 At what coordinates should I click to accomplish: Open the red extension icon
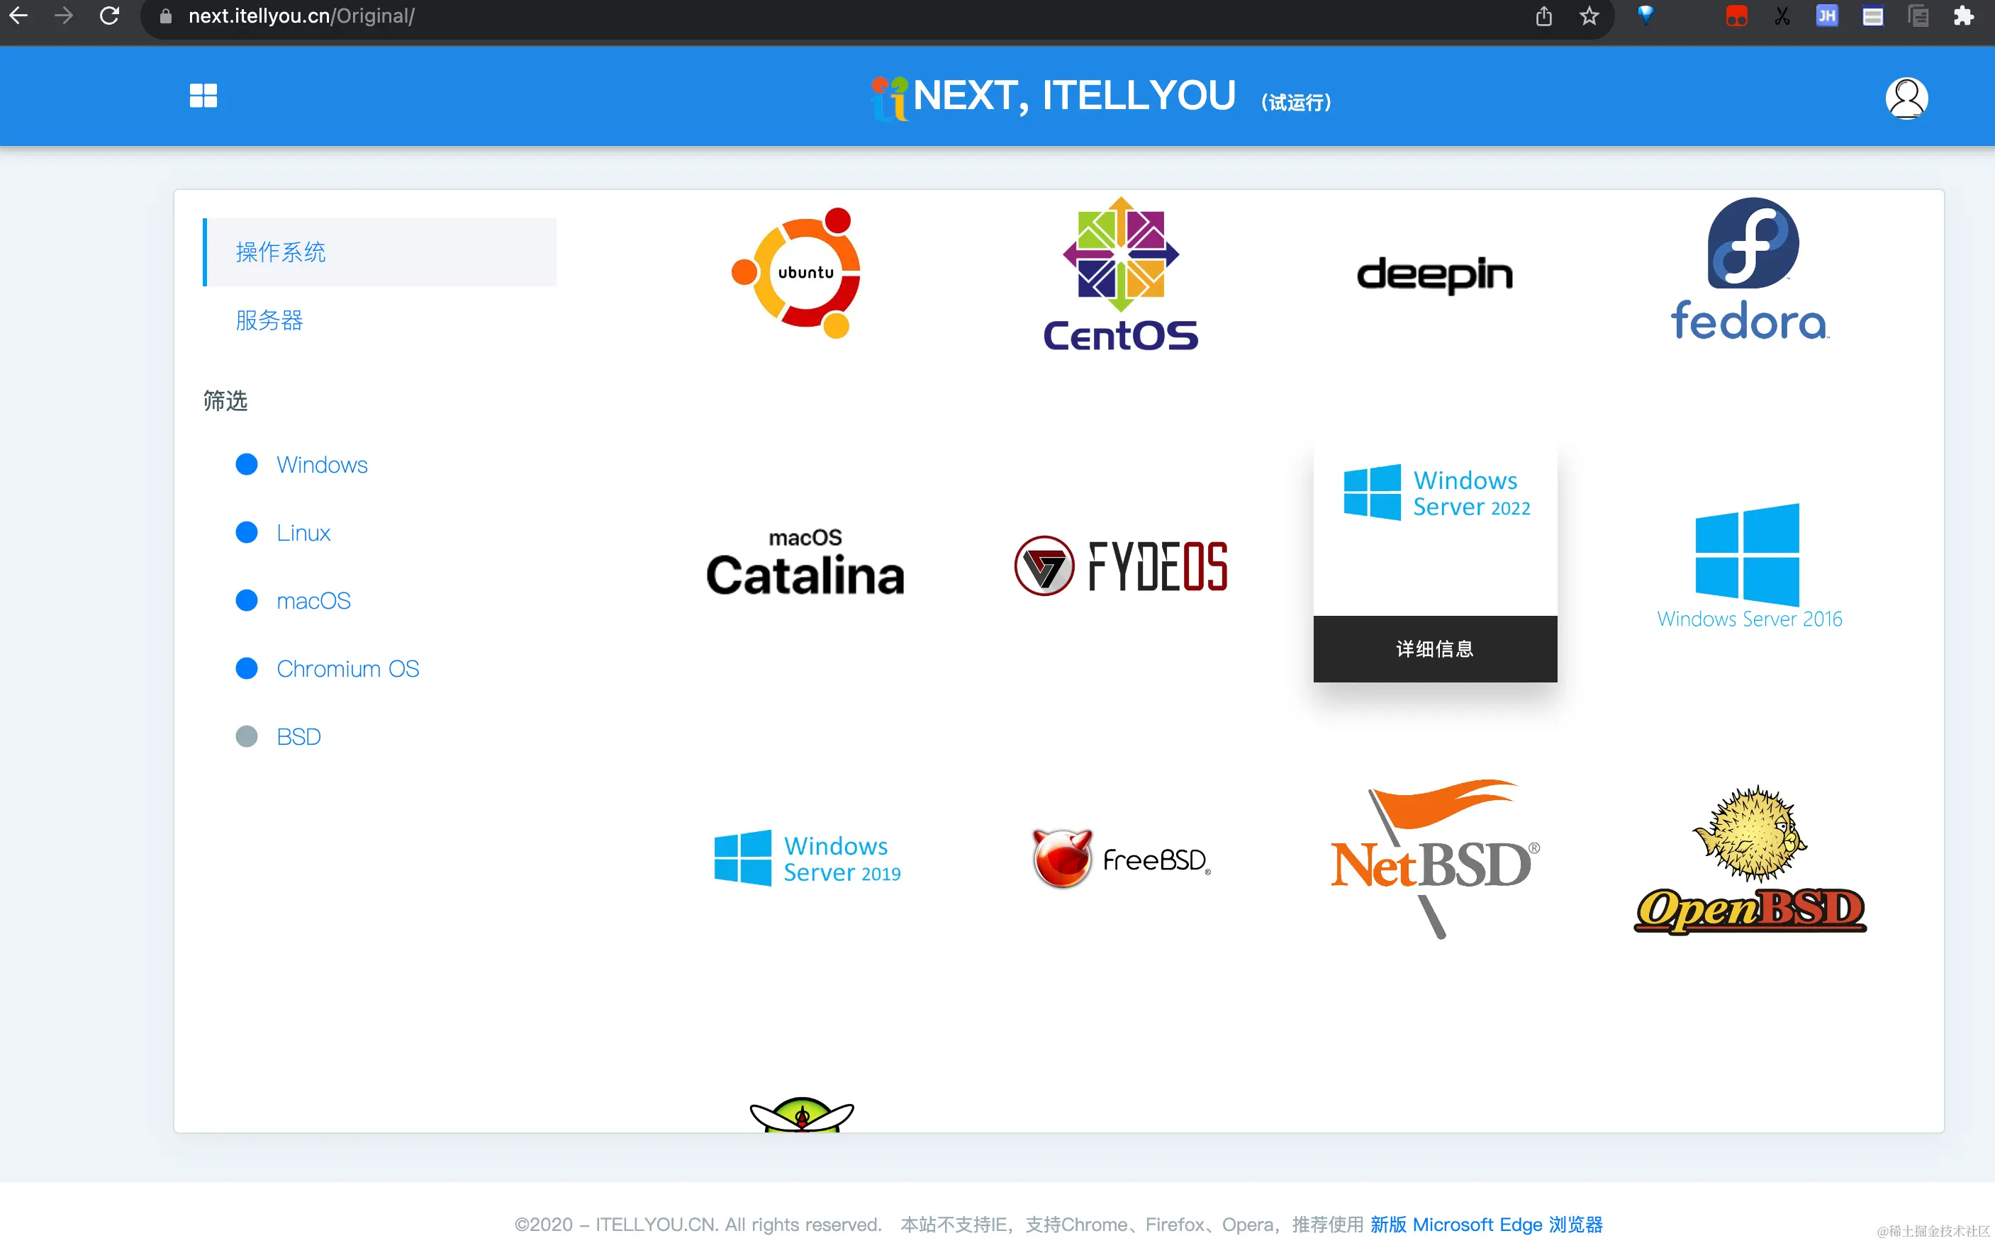(x=1736, y=16)
